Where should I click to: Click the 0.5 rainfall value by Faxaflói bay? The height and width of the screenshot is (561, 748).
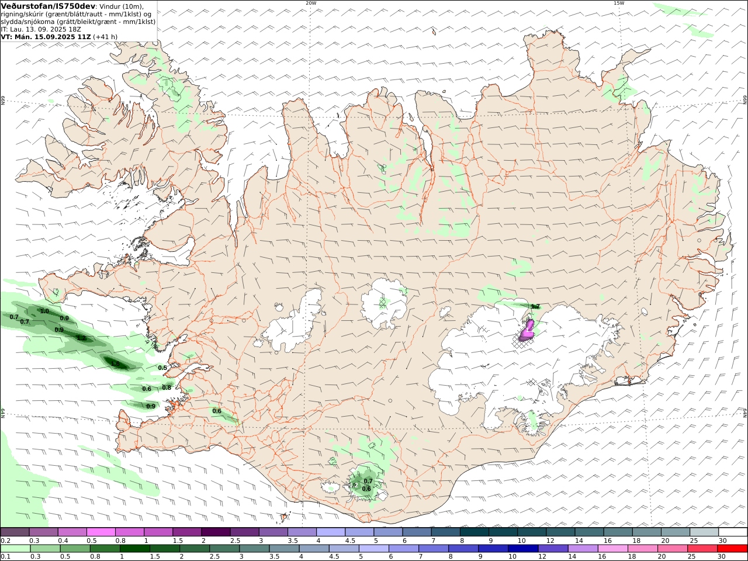click(x=162, y=368)
